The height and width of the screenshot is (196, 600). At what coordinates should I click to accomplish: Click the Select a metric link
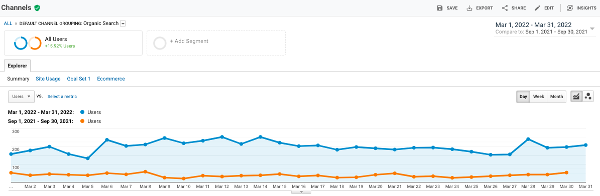[62, 96]
